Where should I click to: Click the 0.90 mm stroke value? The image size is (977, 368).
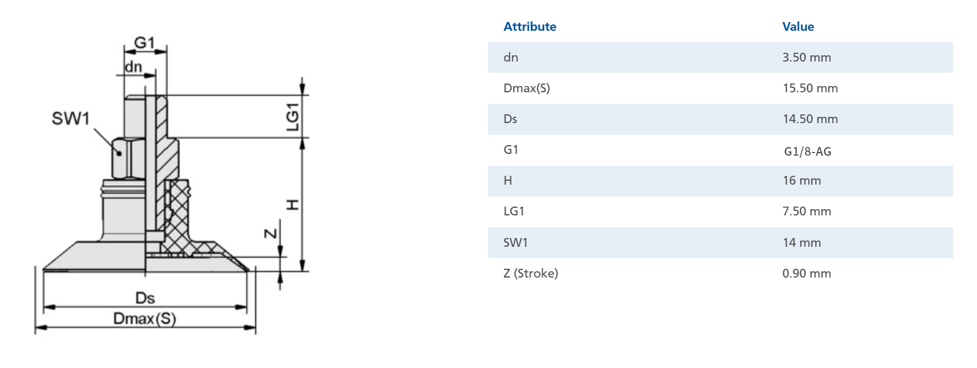[x=806, y=273]
